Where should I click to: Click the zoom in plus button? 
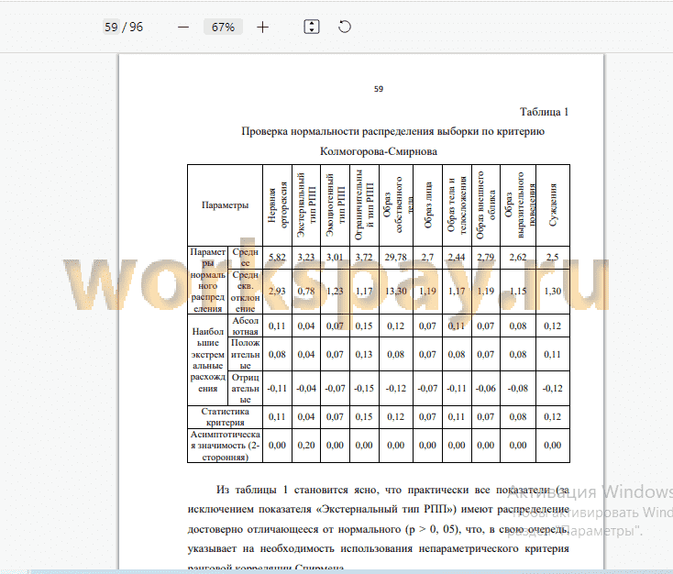tap(262, 27)
